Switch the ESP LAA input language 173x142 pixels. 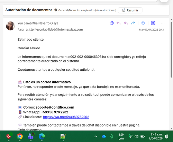[x=121, y=136]
